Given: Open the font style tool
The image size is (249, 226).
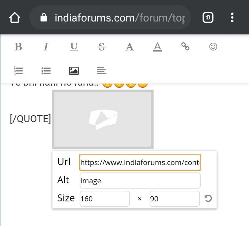Looking at the screenshot, I should pos(130,47).
